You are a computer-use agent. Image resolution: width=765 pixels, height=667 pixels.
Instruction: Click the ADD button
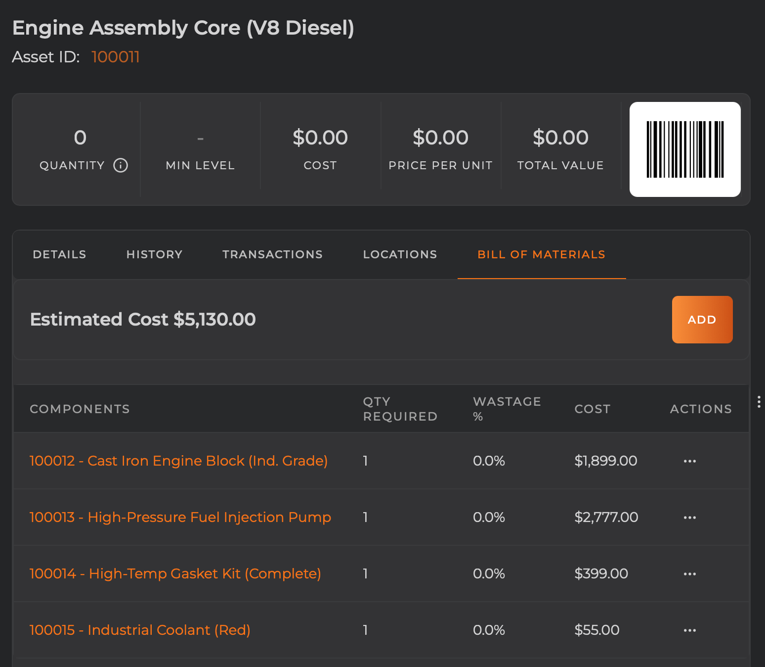coord(702,319)
